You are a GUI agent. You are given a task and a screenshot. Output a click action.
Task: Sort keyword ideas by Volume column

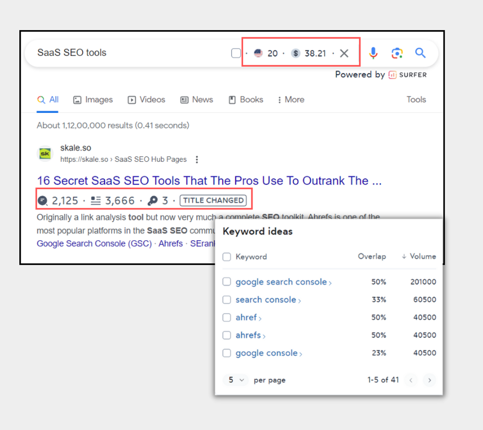419,257
